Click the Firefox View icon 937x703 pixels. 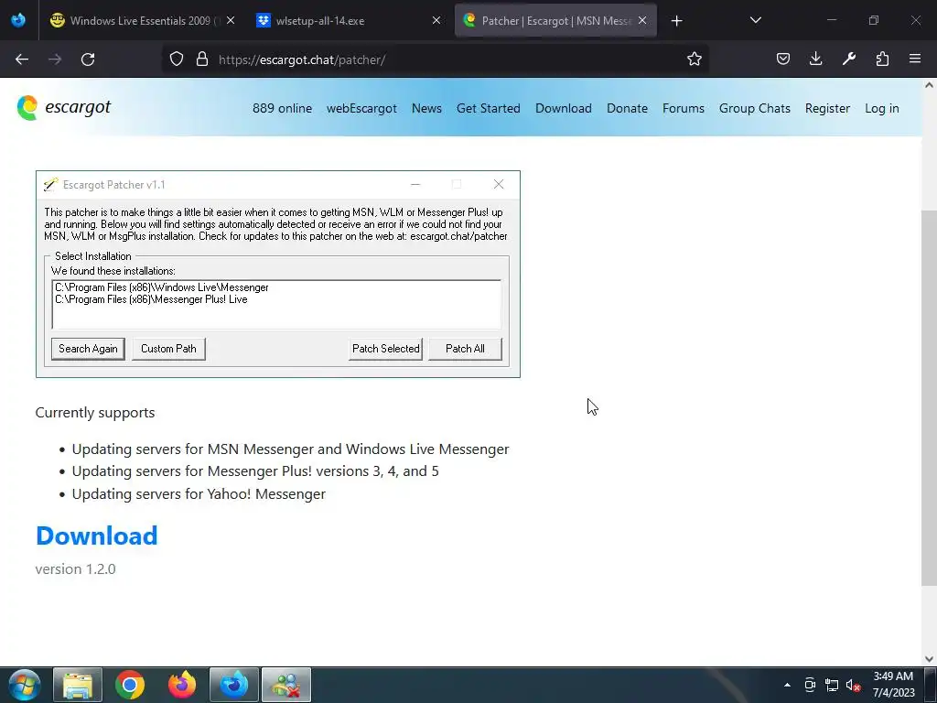coord(18,20)
